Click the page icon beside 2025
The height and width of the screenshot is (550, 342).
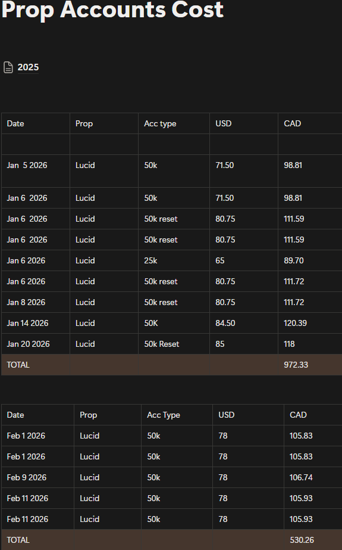(8, 67)
